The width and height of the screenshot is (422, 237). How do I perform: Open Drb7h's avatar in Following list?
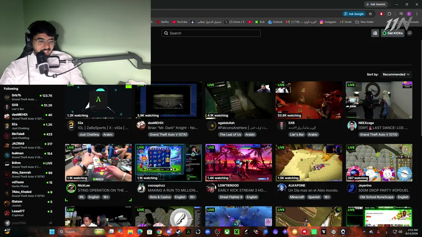coord(7,97)
